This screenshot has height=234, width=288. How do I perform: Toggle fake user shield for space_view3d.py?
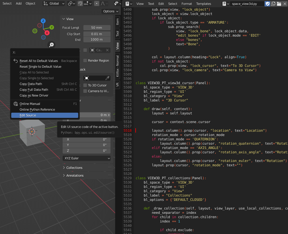point(268,4)
